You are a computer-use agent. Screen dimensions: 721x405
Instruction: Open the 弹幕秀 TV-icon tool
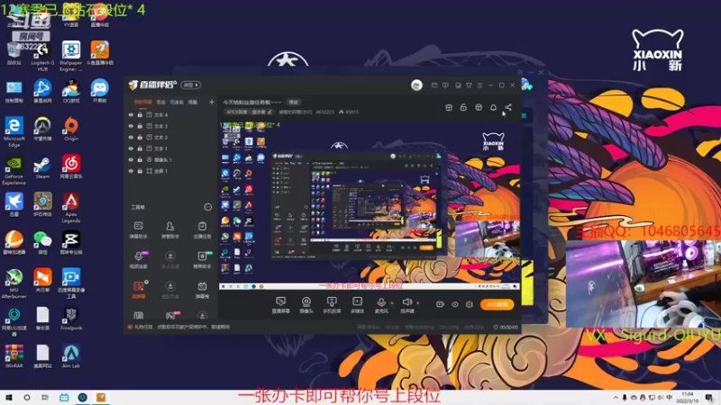pos(202,290)
